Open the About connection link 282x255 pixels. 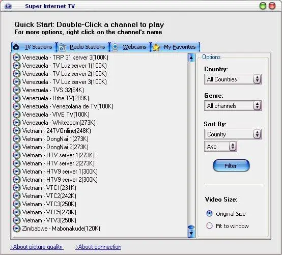tap(98, 247)
